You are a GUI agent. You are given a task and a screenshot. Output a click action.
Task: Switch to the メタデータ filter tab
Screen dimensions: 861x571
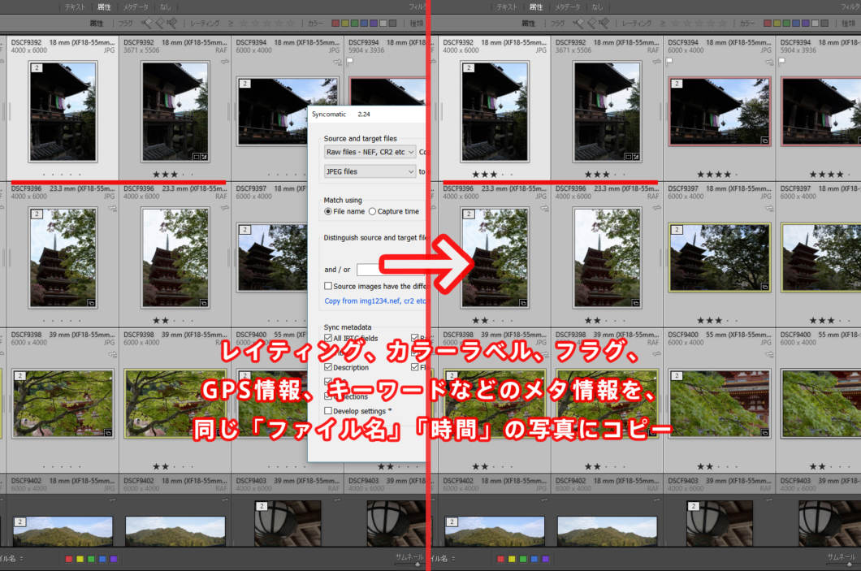(135, 6)
